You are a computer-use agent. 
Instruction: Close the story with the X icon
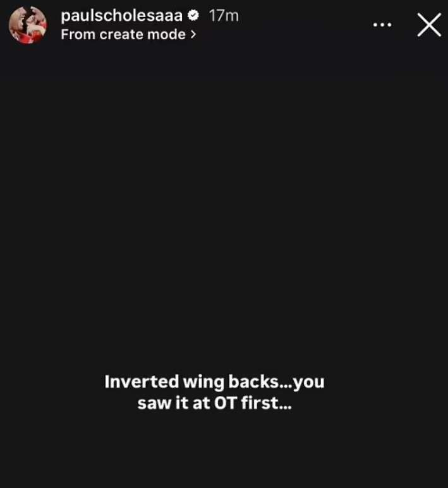click(429, 25)
